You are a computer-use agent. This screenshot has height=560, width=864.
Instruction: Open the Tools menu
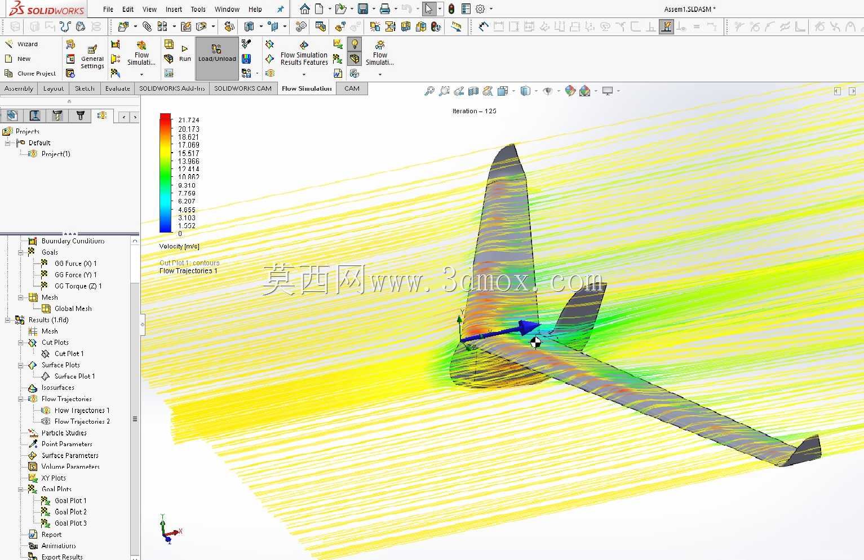(198, 10)
